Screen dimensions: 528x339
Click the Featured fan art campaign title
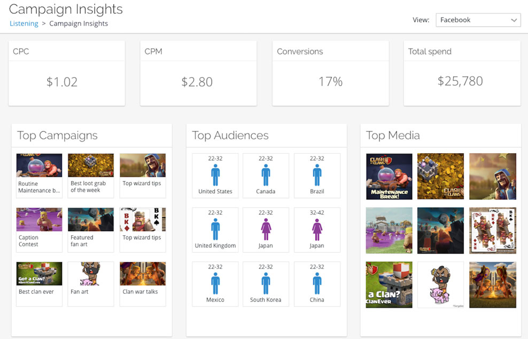point(82,241)
